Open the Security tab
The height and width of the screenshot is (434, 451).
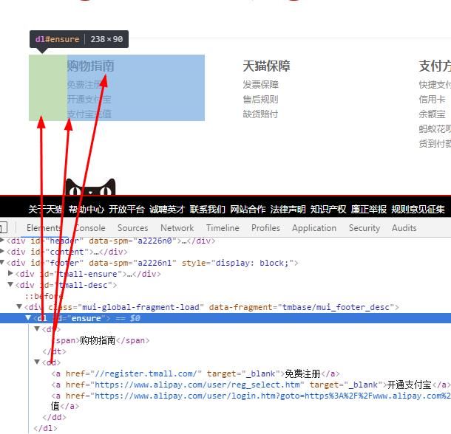click(364, 228)
